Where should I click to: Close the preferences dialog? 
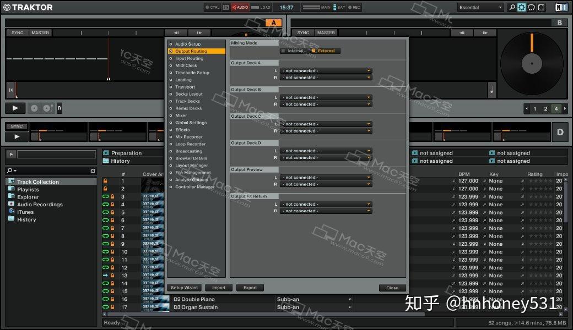coord(392,288)
